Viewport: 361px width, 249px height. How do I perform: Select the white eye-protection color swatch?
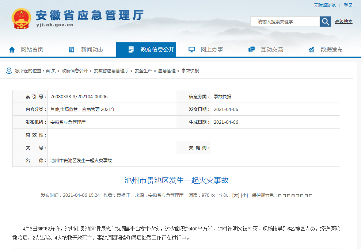coord(311,196)
